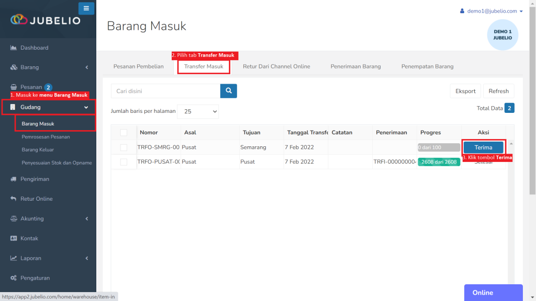536x301 pixels.
Task: Click the Kontak card icon
Action: [14, 238]
